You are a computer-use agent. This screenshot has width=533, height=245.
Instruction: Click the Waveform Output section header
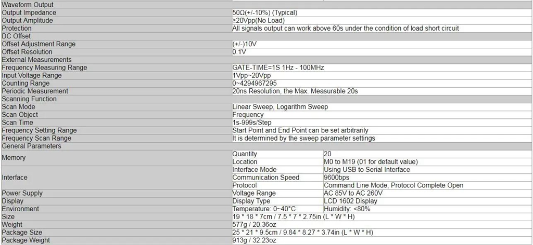(x=28, y=5)
